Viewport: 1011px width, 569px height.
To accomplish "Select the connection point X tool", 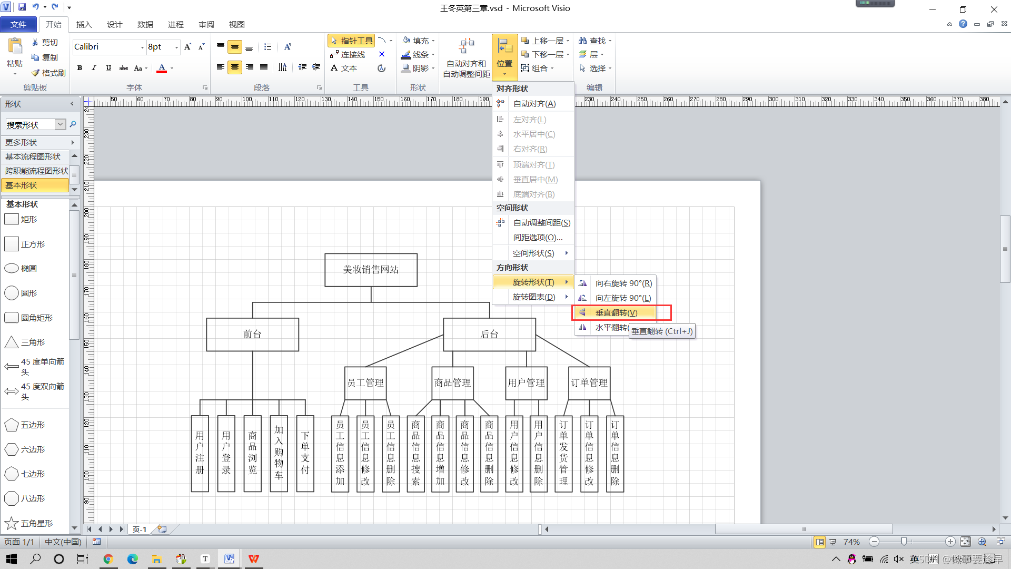I will [382, 54].
